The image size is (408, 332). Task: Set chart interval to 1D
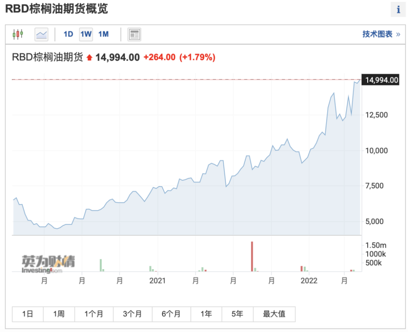(68, 34)
